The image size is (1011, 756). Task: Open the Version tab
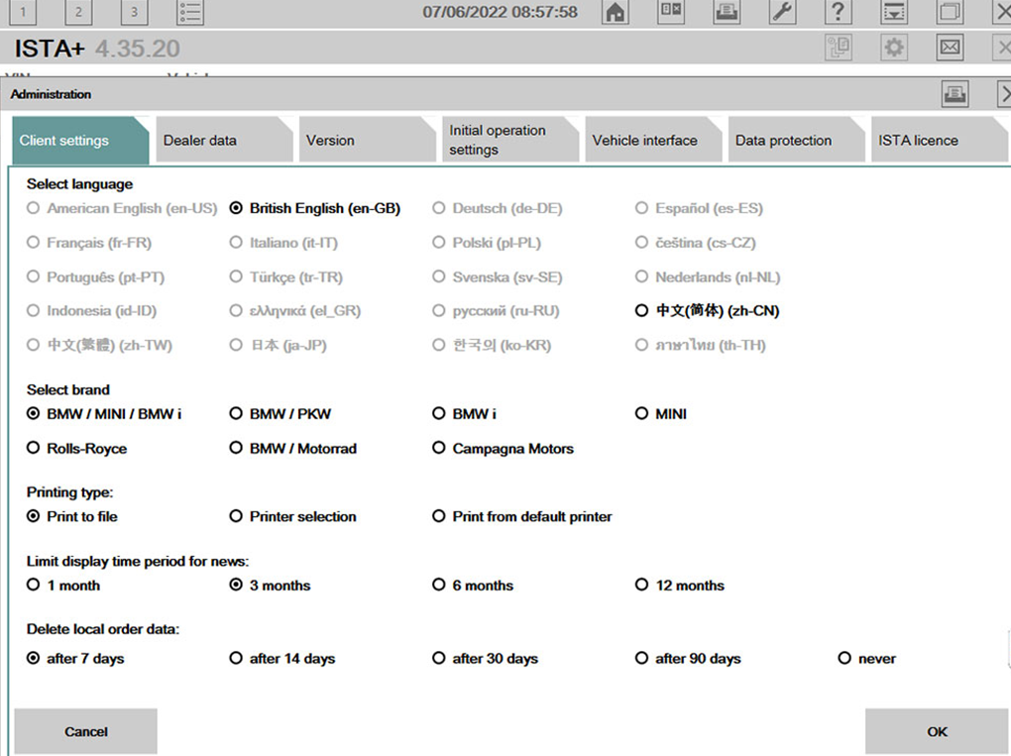(368, 140)
